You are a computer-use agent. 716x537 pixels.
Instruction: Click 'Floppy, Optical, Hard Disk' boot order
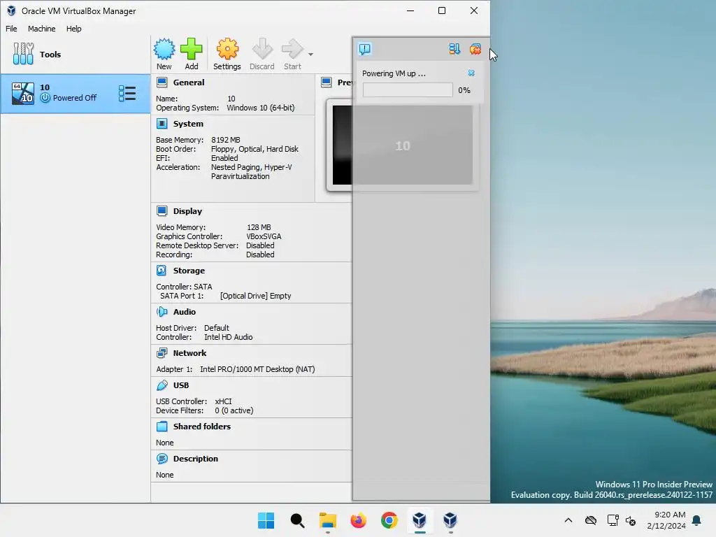pos(255,149)
